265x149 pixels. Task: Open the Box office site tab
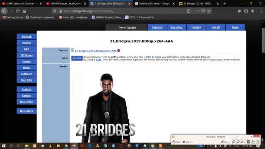pos(177,27)
